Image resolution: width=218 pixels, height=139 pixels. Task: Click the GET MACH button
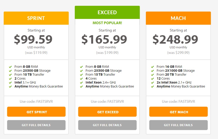pos(179,112)
